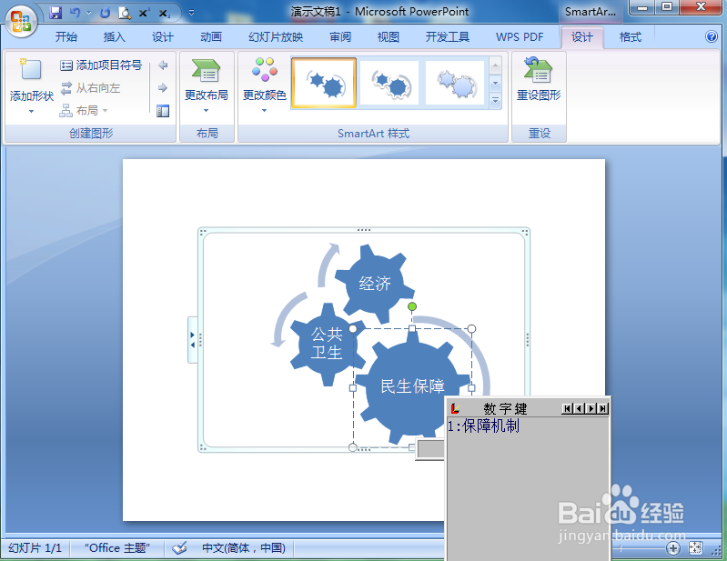Go to last IME candidate page
The height and width of the screenshot is (561, 727).
point(602,408)
